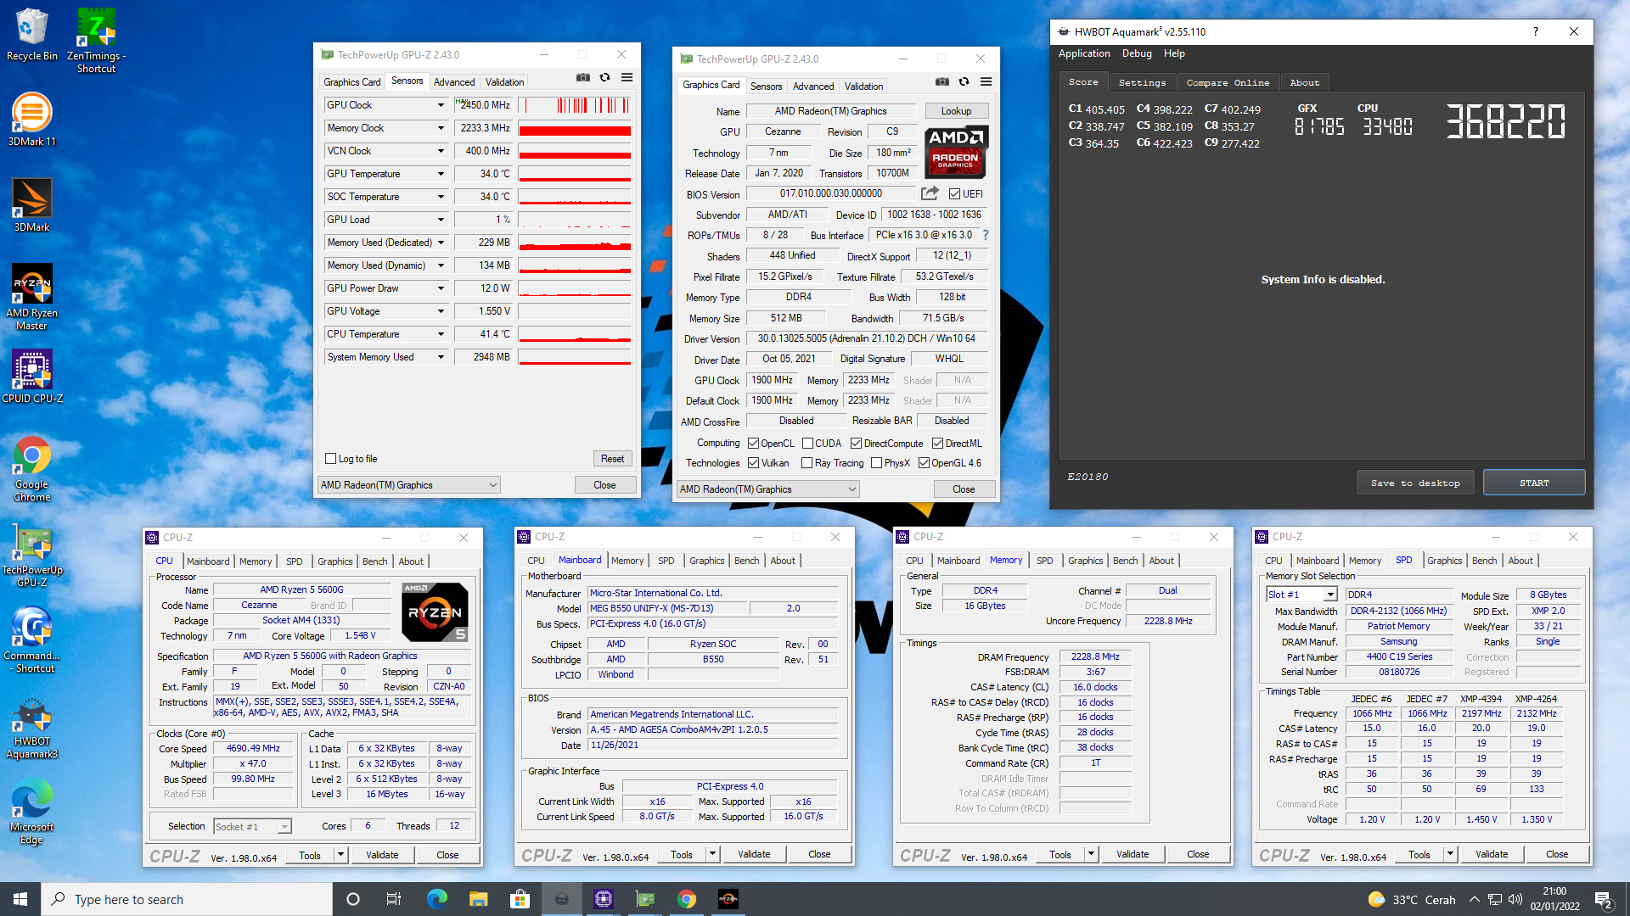Open Task View on taskbar

(393, 899)
